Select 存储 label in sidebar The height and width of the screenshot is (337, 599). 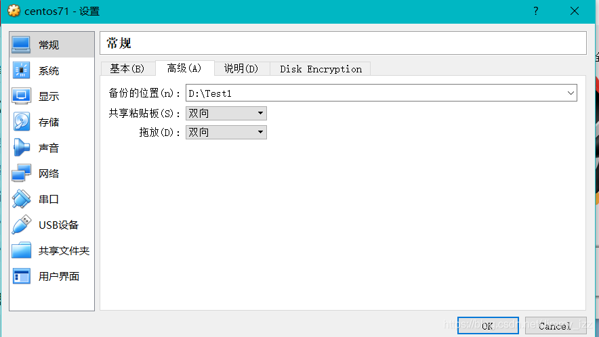pos(49,122)
